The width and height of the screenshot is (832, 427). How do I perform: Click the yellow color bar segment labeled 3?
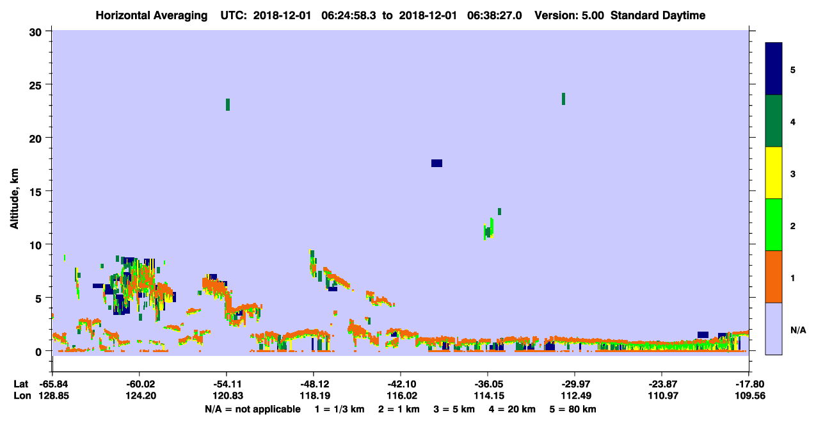774,173
